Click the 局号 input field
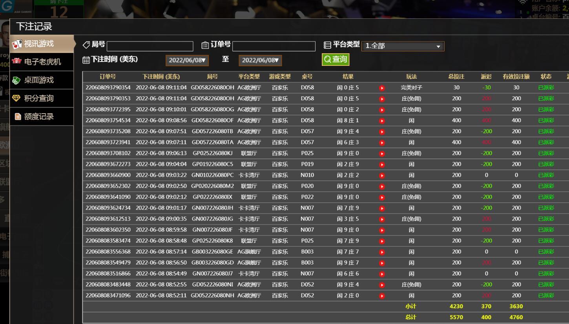569x324 pixels. pyautogui.click(x=150, y=46)
